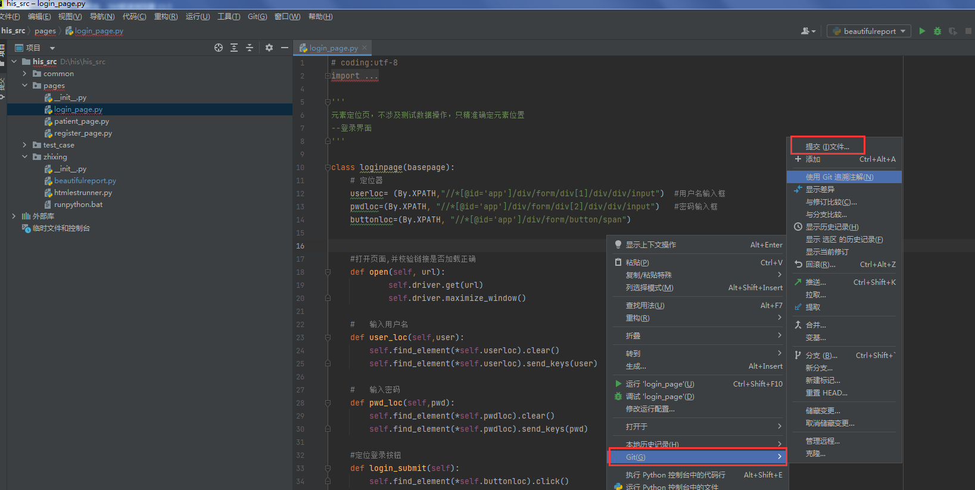
Task: Click the debug bug icon in top toolbar
Action: point(937,31)
